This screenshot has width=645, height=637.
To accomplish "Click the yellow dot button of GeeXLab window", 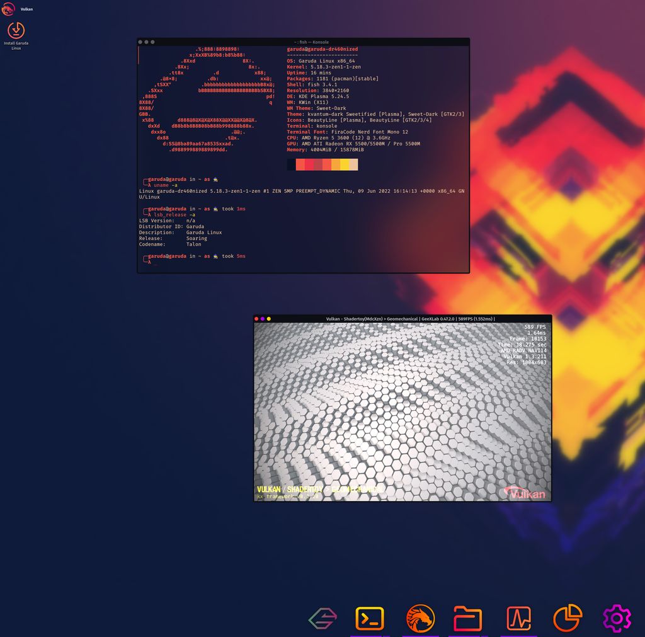I will point(268,319).
